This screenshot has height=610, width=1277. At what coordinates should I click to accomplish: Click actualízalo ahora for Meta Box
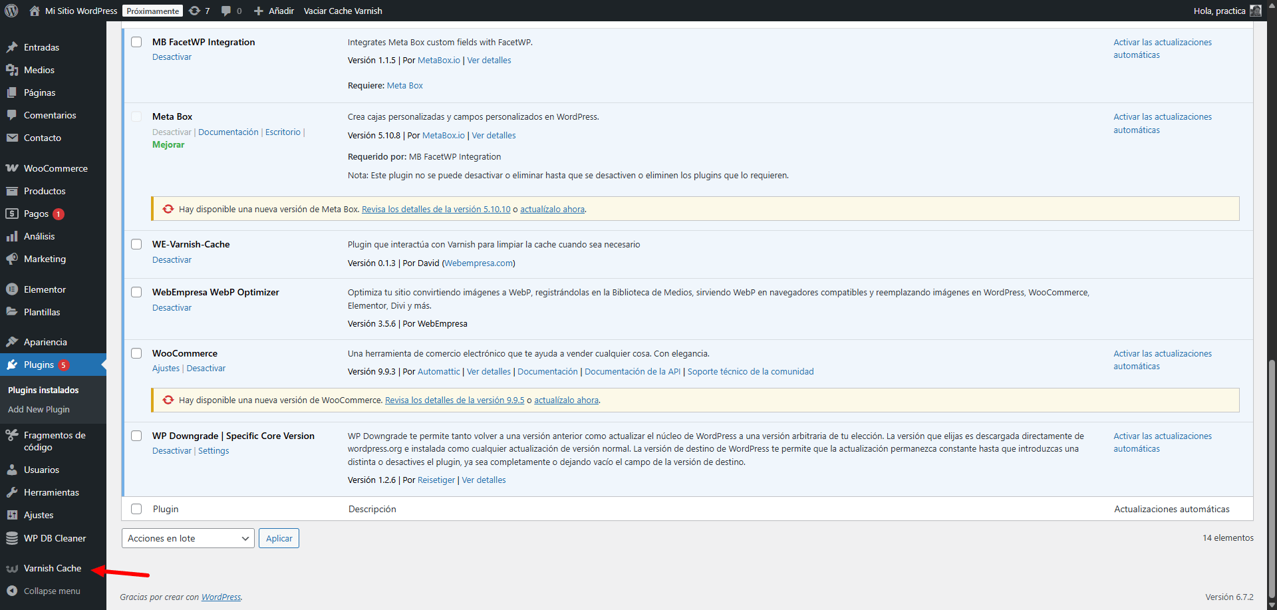pos(552,209)
